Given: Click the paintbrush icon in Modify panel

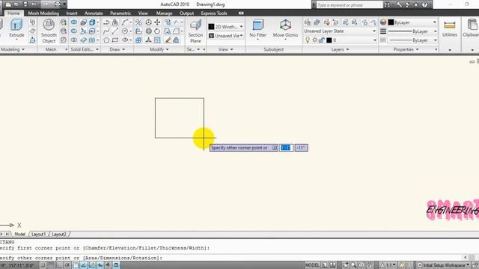Looking at the screenshot, I should (x=168, y=40).
